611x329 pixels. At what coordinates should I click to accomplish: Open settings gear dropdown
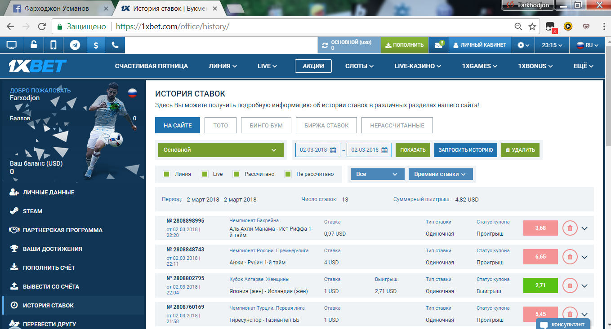[524, 45]
